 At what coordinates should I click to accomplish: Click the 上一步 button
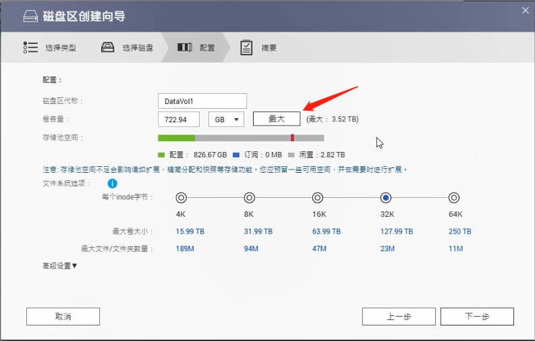pyautogui.click(x=399, y=317)
